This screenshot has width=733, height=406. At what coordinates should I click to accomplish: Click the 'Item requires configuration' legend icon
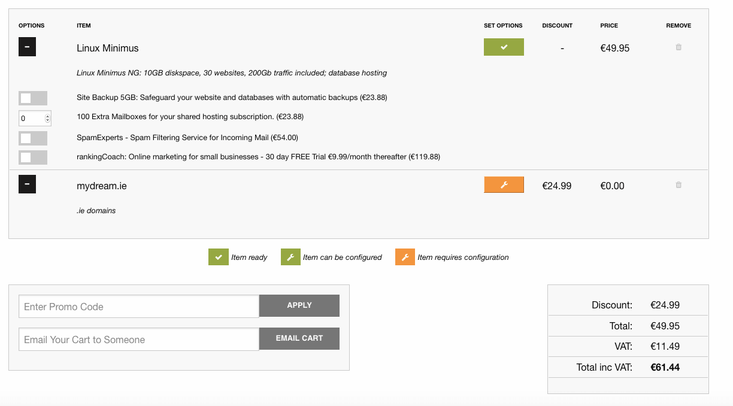[x=405, y=257]
